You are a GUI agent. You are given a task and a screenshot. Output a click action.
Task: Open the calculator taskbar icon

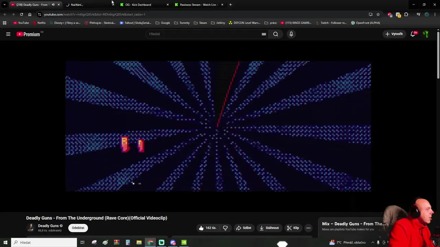pos(128,243)
